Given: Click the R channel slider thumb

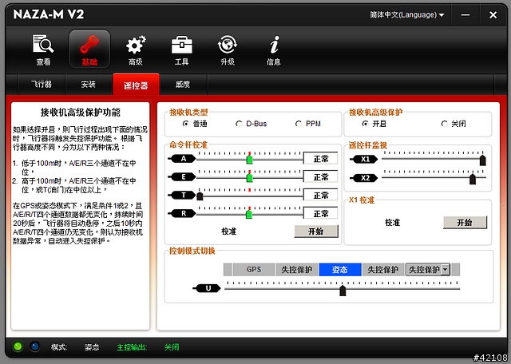Looking at the screenshot, I should pyautogui.click(x=249, y=214).
